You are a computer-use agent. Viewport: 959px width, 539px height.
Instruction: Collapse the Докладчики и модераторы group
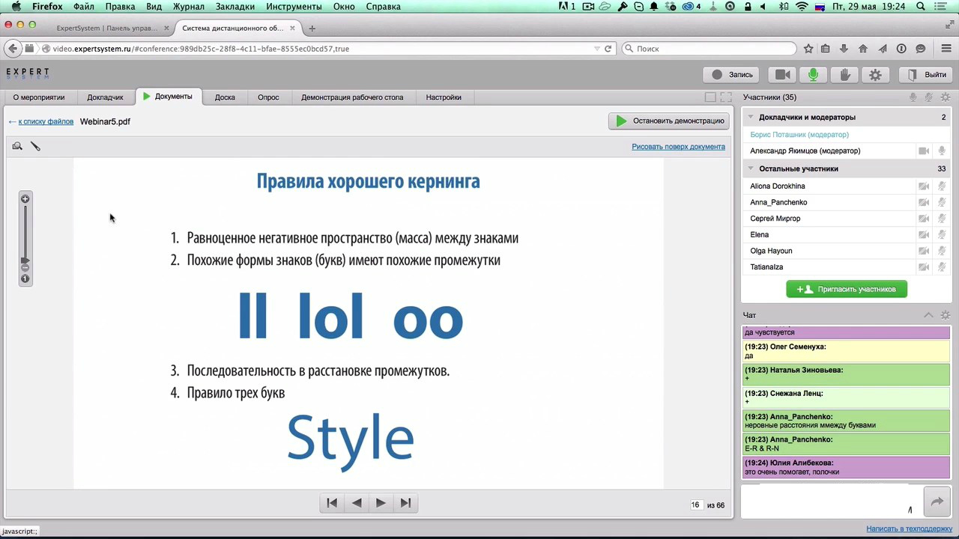750,118
